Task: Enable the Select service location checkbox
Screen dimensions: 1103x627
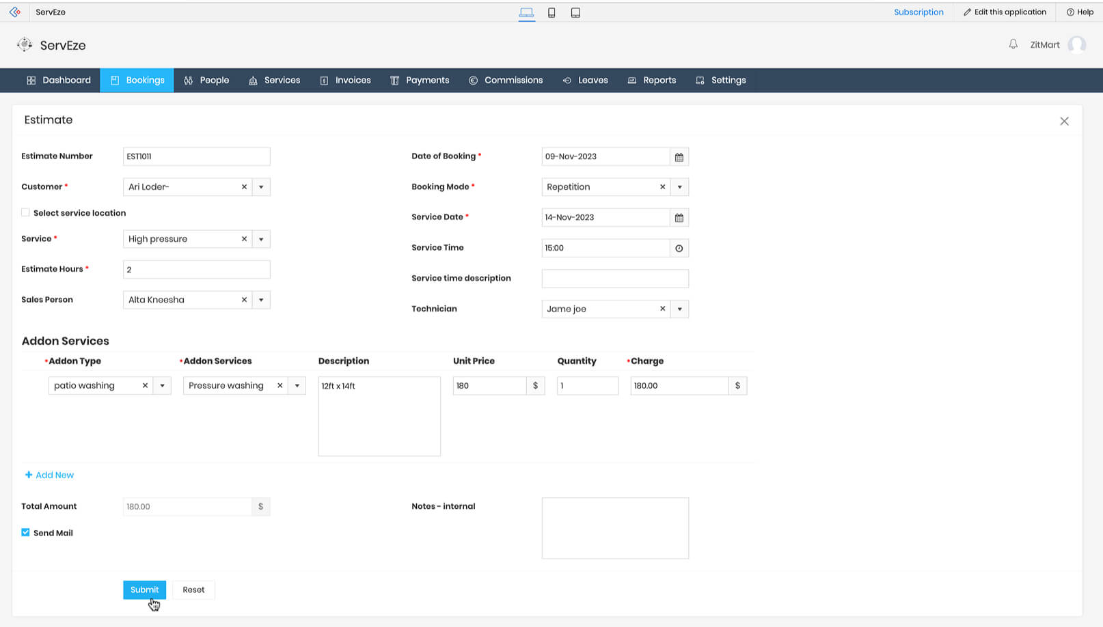Action: [25, 212]
